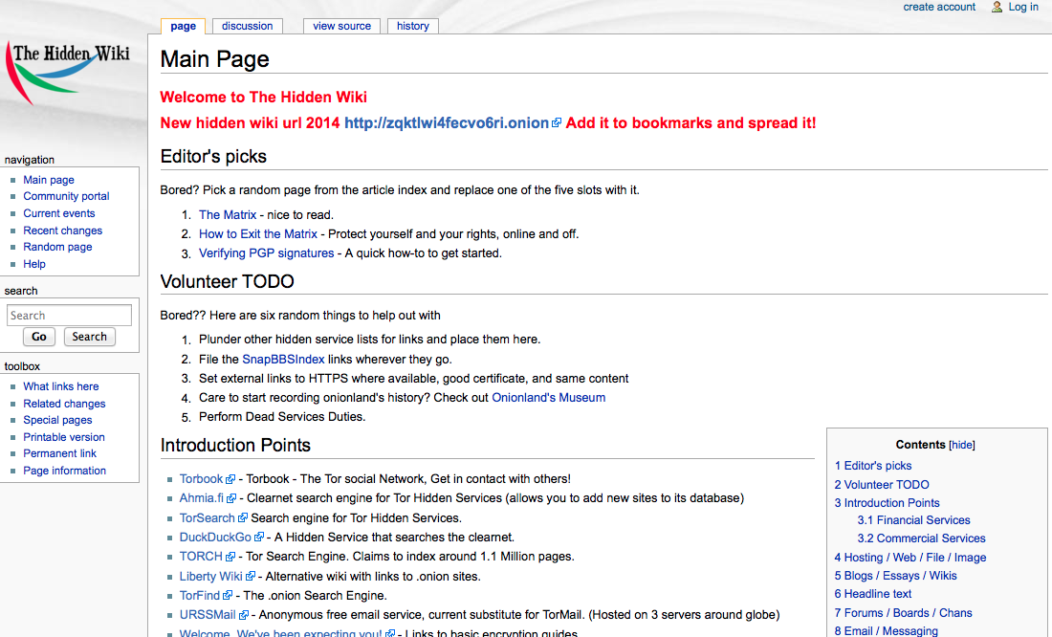This screenshot has width=1052, height=637.
Task: Click The Hidden Wiki logo
Action: (x=69, y=74)
